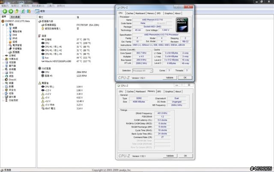Click Validate in the bottom CPU-Z window
Screen dimensions: 274x172
(170, 156)
